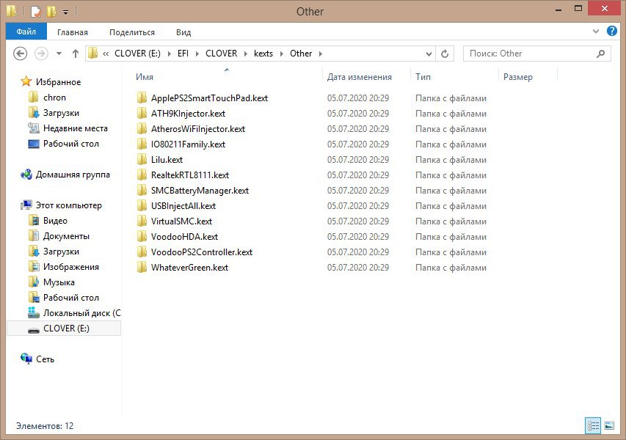Switch to details view icon
Image resolution: width=626 pixels, height=440 pixels.
tap(593, 425)
